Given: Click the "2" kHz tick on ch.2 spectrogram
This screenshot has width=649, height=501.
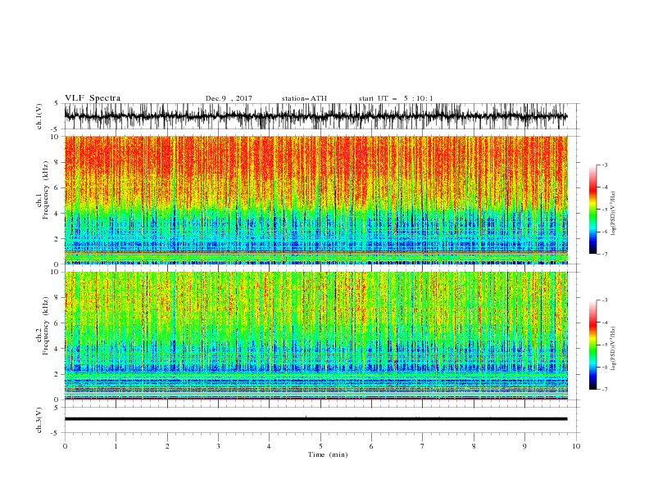Looking at the screenshot, I should tap(57, 374).
